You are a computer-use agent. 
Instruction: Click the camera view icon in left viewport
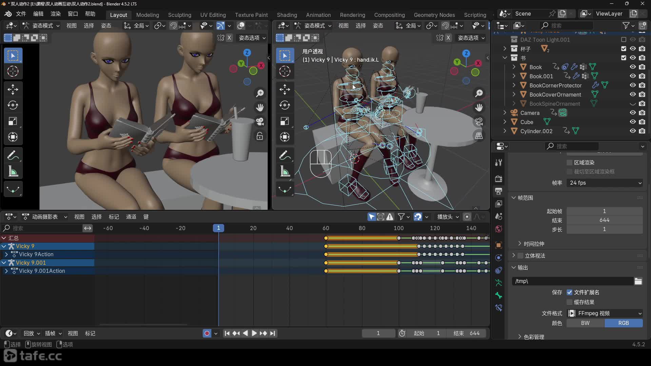click(x=260, y=122)
